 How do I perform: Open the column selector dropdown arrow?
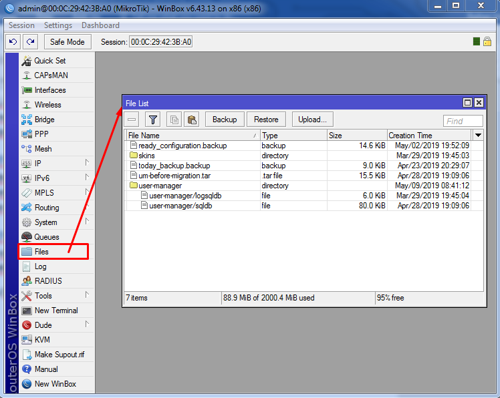pos(478,135)
